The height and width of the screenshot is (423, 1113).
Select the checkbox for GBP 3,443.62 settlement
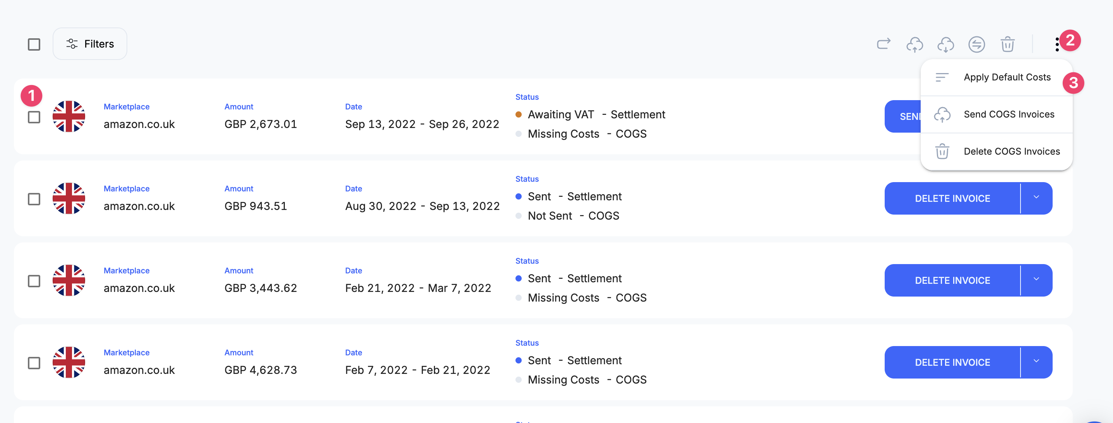point(34,281)
